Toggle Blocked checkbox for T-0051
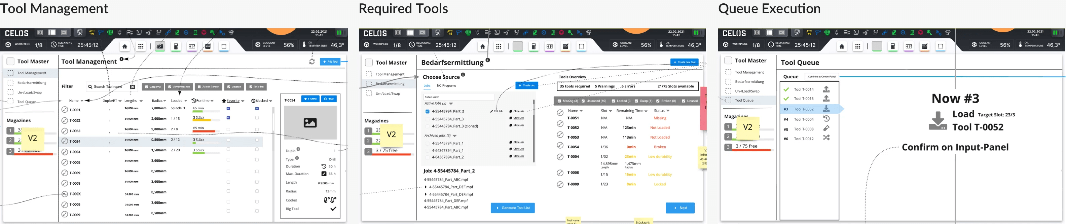Viewport: 1066px width, 224px height. click(257, 109)
